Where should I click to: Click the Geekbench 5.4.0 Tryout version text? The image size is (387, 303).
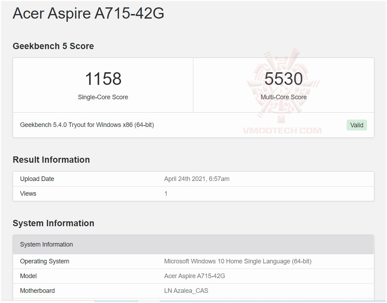pos(87,125)
